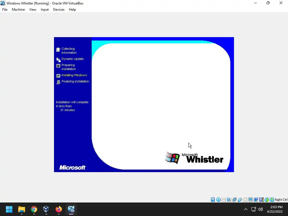Screen dimensions: 288x216
Task: Click the Collecting information step icon
Action: coord(58,50)
